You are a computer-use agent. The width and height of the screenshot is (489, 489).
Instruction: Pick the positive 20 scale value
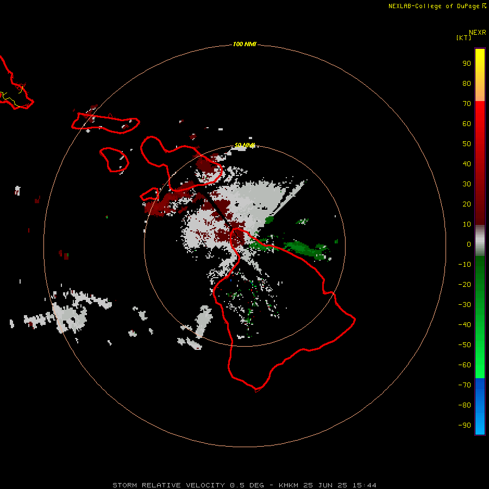pos(467,204)
